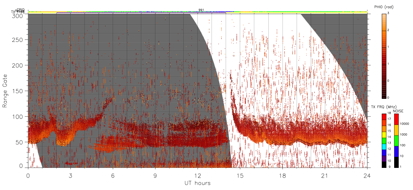This screenshot has height=190, width=413.
Task: Click the '100' label on NOISE legend
Action: pos(403,145)
